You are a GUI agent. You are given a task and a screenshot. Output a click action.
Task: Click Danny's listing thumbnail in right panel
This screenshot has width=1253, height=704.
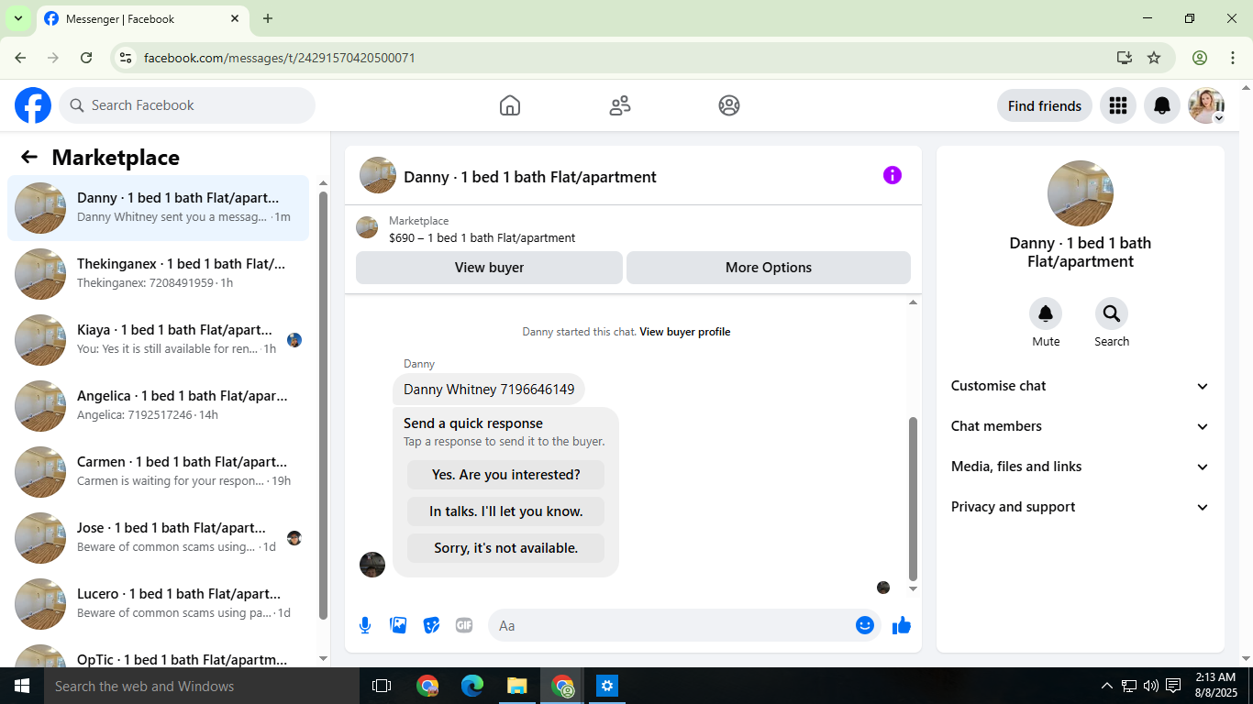pyautogui.click(x=1081, y=193)
